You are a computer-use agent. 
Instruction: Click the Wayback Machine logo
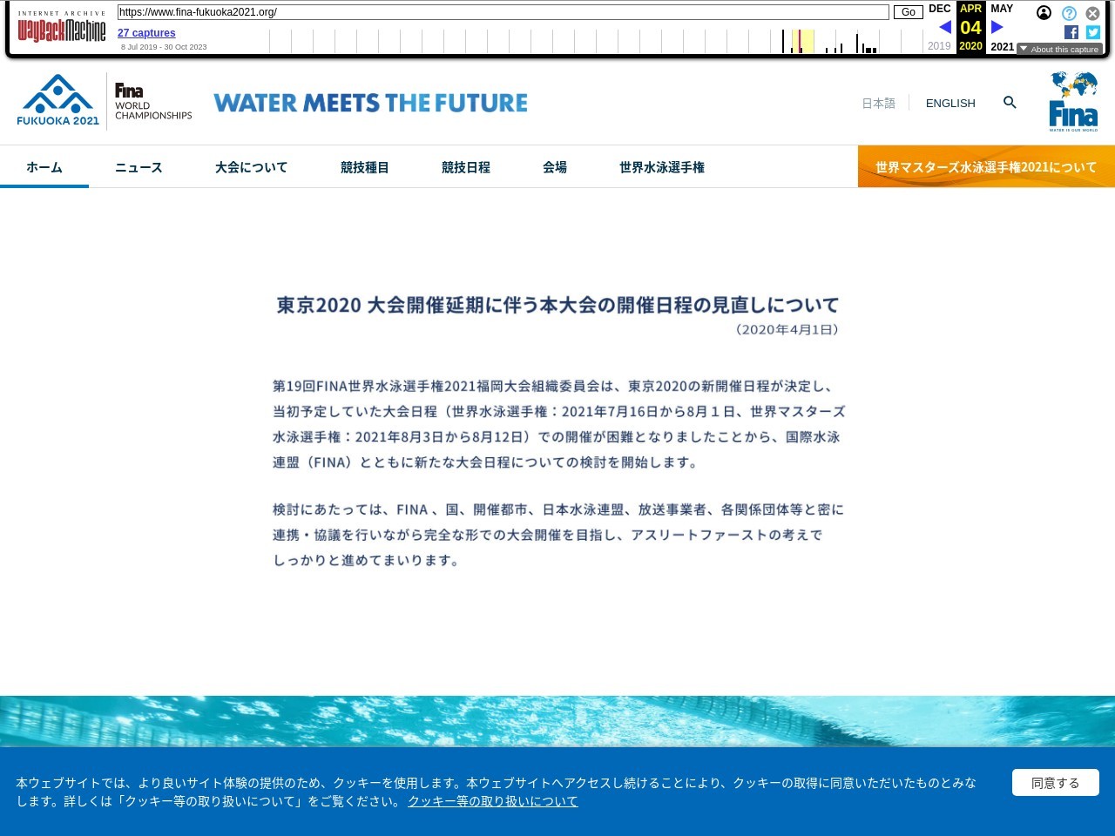click(x=61, y=30)
